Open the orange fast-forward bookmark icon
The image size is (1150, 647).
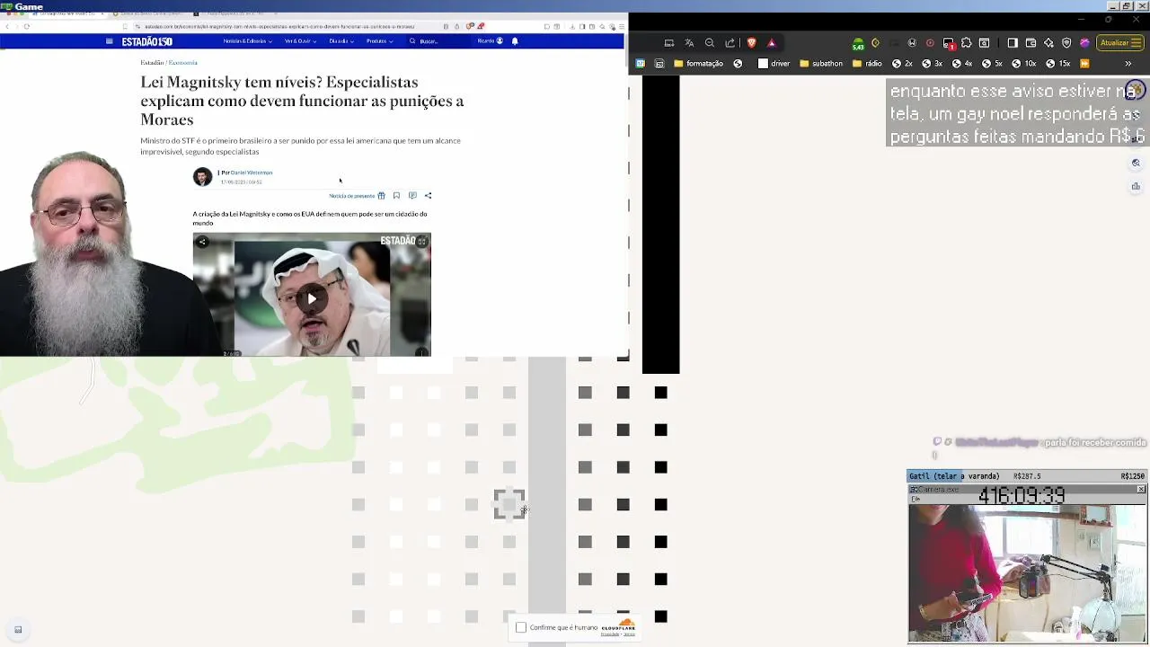point(1084,64)
